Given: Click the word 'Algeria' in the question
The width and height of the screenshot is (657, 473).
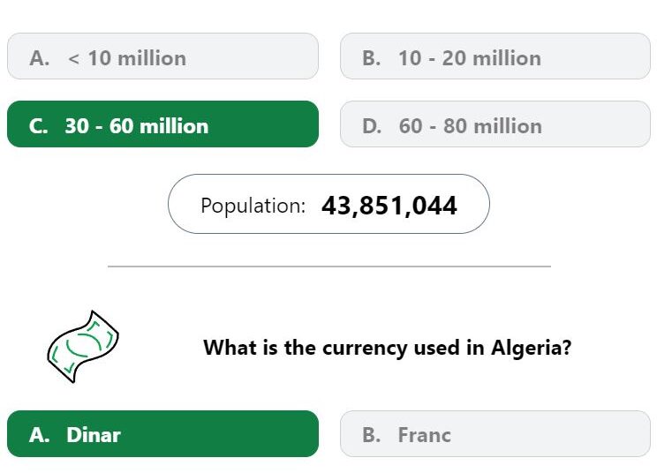Looking at the screenshot, I should (531, 348).
